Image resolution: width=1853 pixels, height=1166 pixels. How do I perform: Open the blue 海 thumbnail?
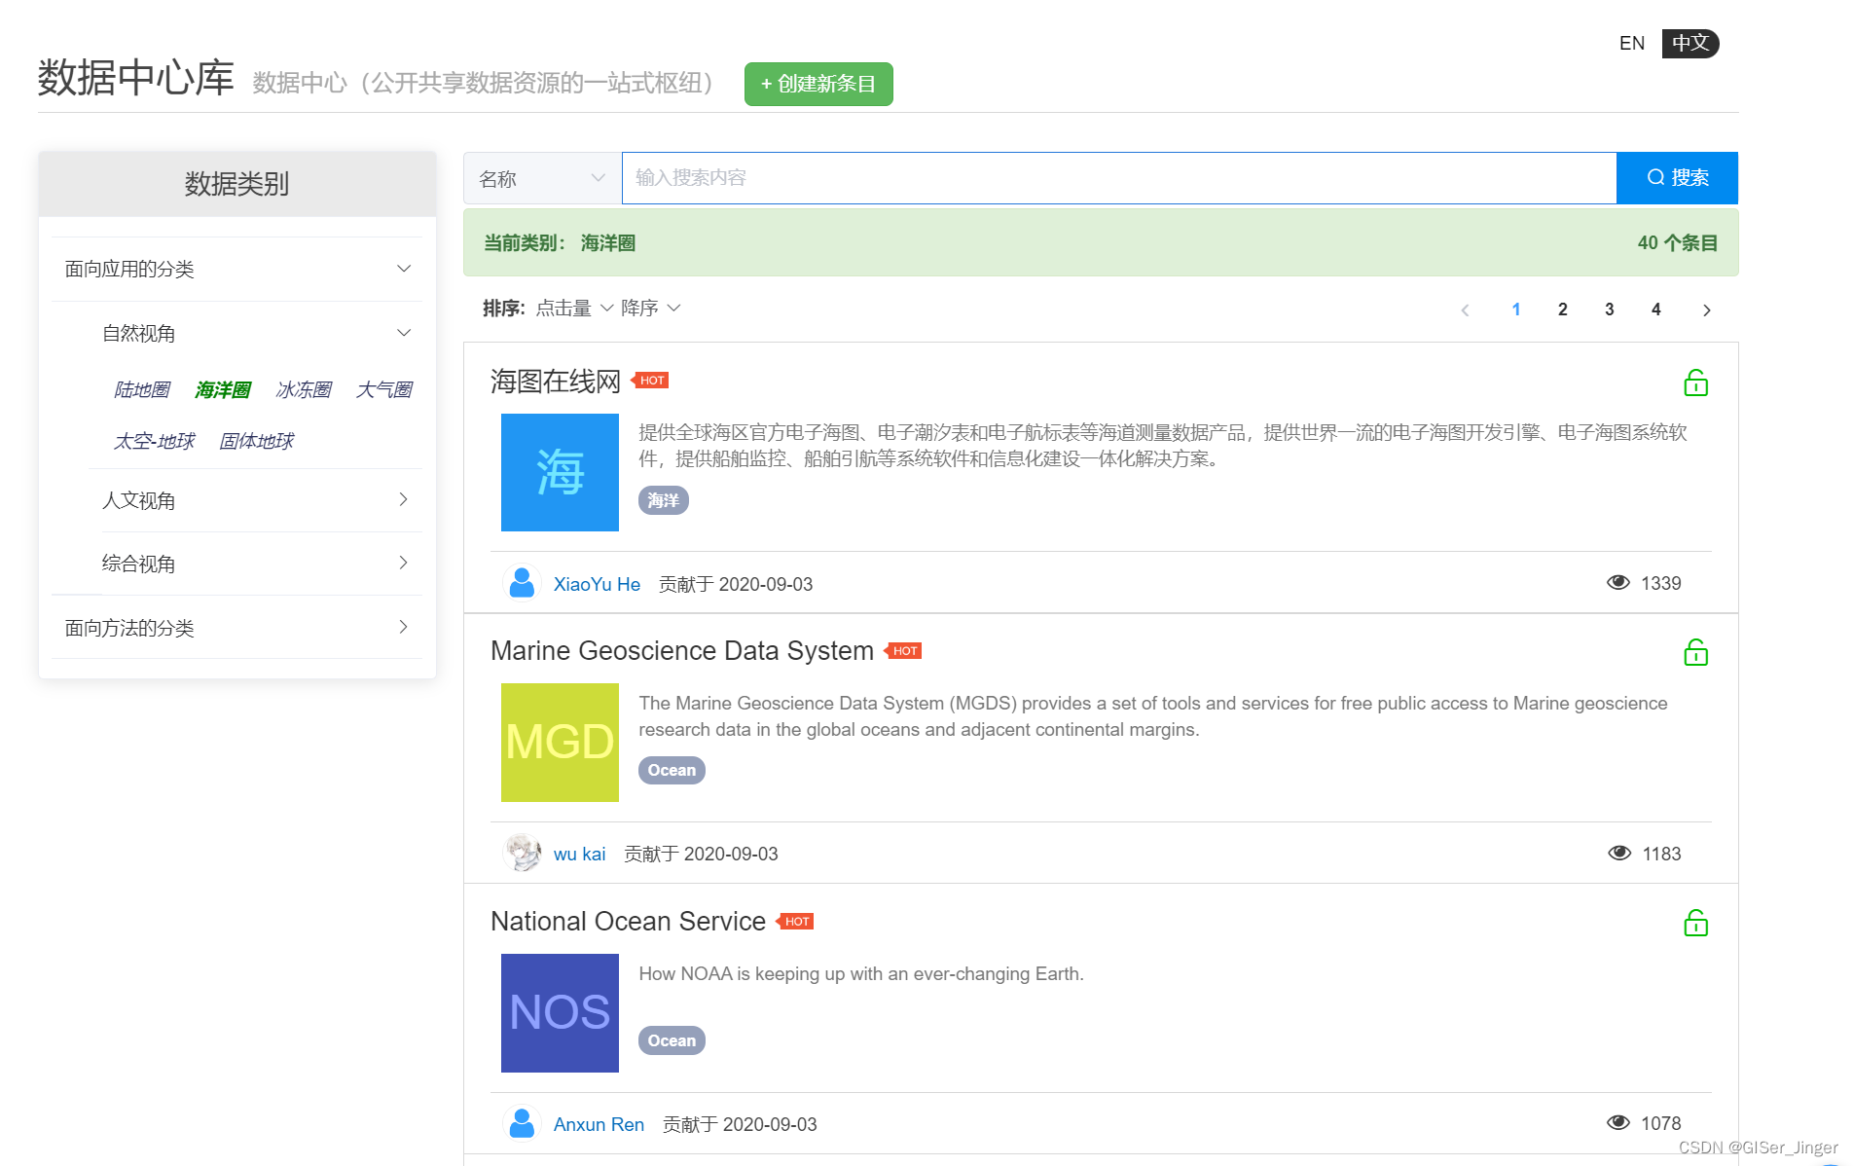[560, 472]
